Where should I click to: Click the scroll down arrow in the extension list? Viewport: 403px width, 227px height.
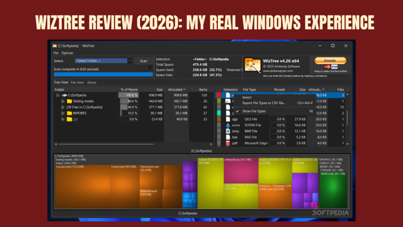[x=348, y=144]
